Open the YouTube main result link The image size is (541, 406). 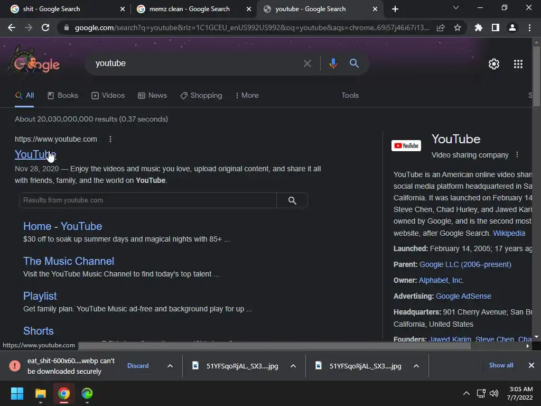35,154
